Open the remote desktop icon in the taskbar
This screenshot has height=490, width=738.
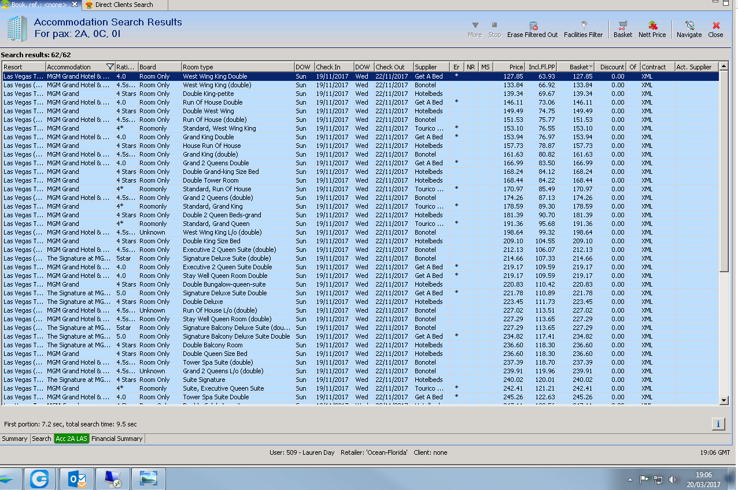click(112, 479)
